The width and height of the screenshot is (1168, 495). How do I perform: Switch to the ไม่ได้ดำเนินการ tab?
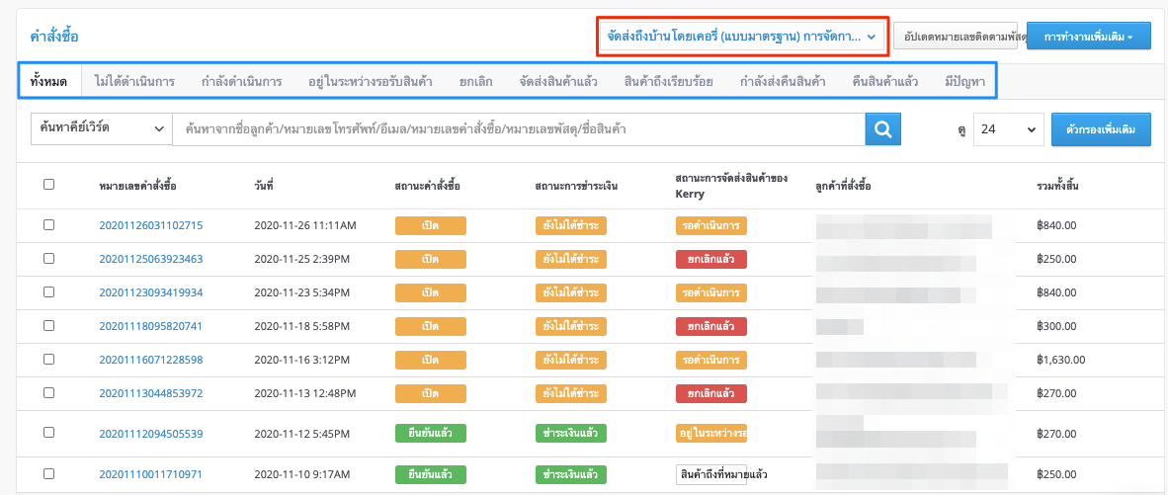[134, 82]
